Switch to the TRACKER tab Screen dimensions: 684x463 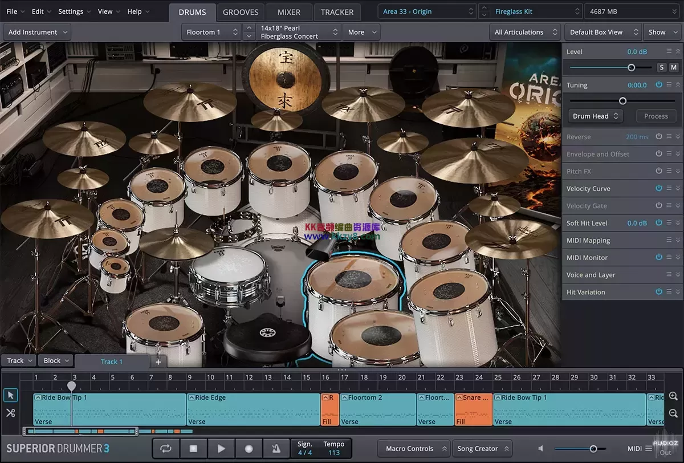tap(337, 12)
